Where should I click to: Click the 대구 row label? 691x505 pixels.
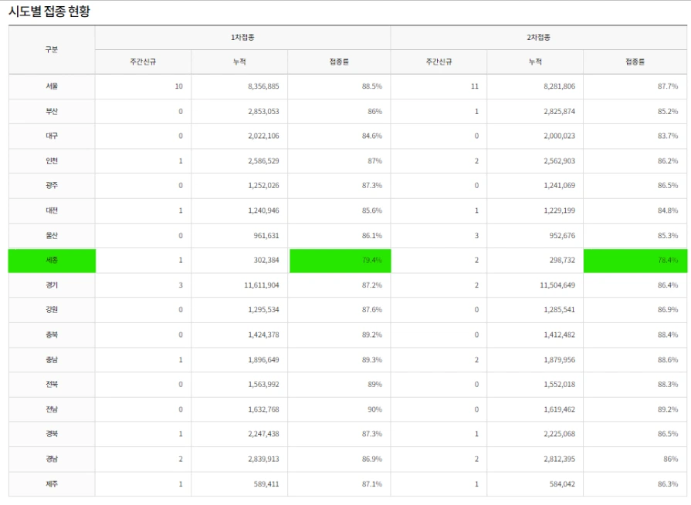click(x=52, y=136)
